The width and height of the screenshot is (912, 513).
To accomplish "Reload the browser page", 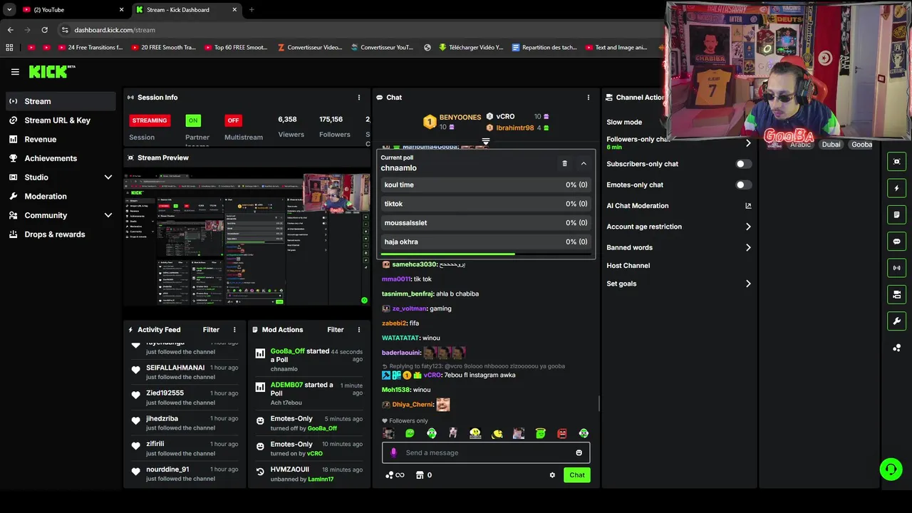I will click(44, 30).
